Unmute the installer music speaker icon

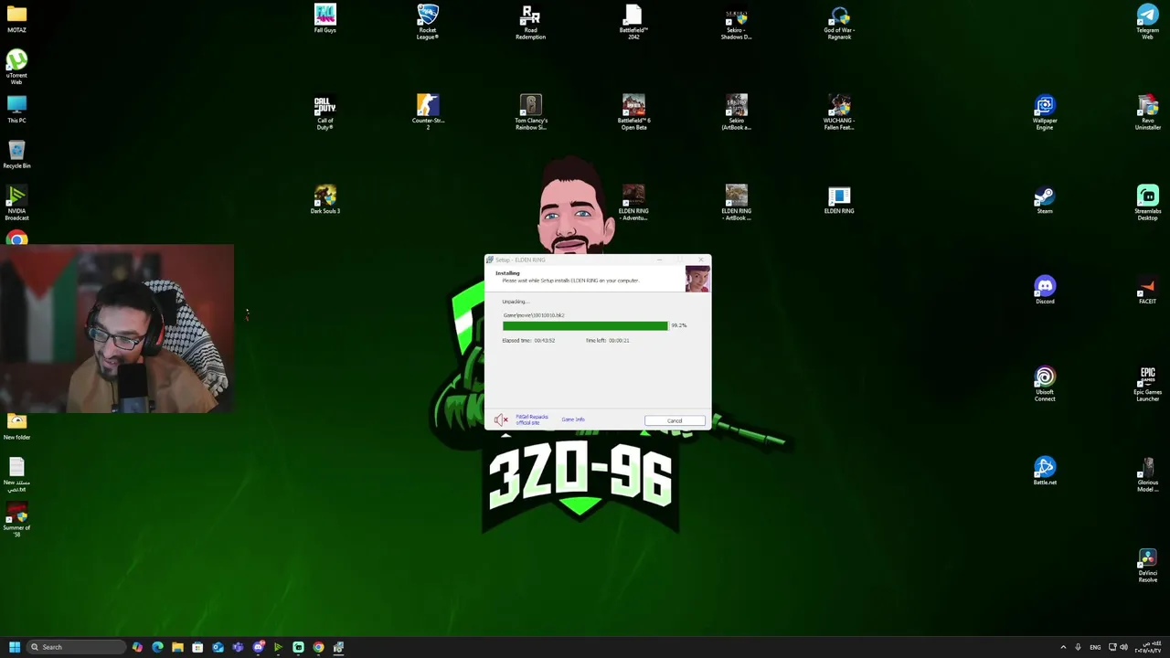point(500,419)
